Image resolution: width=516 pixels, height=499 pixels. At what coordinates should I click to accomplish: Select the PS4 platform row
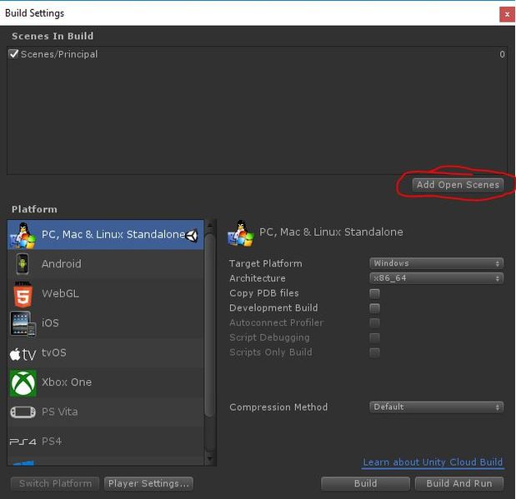click(106, 442)
